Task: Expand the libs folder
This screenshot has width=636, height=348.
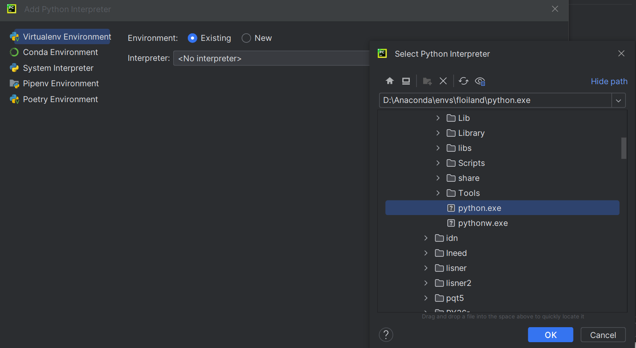Action: point(438,148)
